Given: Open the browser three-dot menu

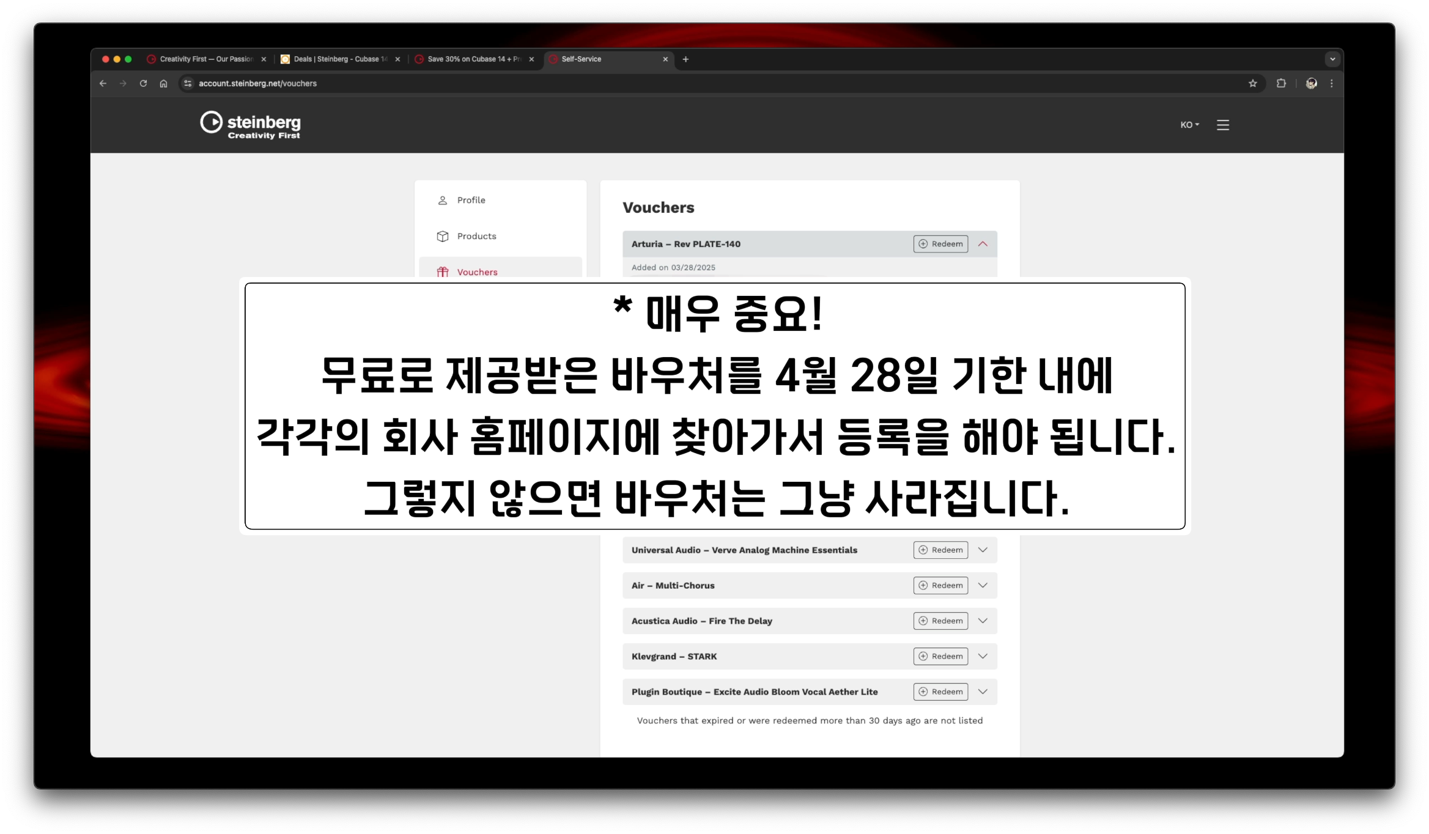Looking at the screenshot, I should pyautogui.click(x=1332, y=84).
